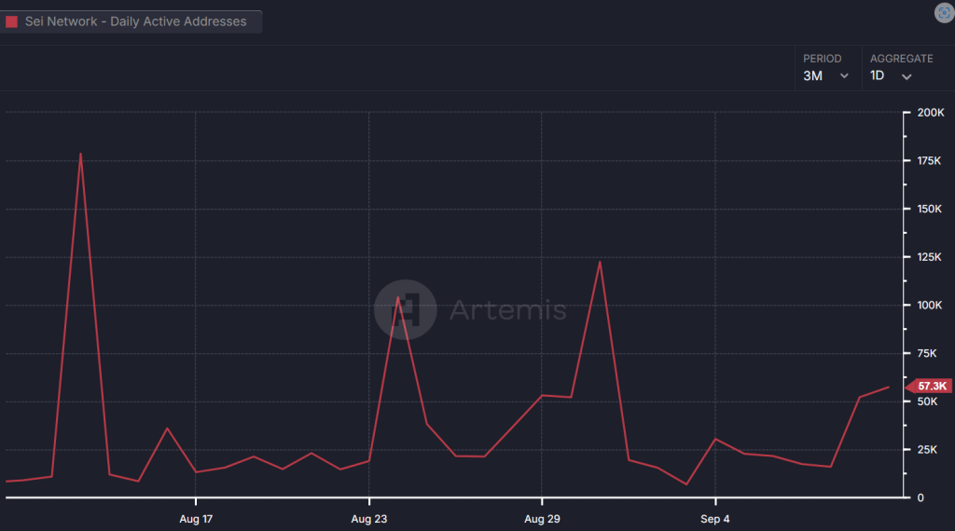Click the 50K y-axis label
Image resolution: width=955 pixels, height=531 pixels.
pos(927,402)
